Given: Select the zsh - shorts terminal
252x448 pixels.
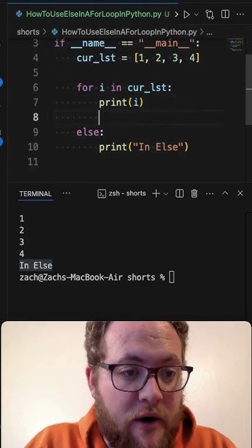Looking at the screenshot, I should [122, 194].
